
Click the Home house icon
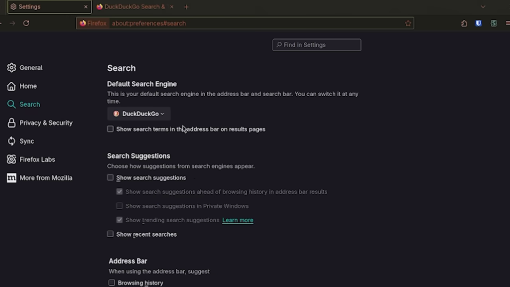(x=11, y=86)
